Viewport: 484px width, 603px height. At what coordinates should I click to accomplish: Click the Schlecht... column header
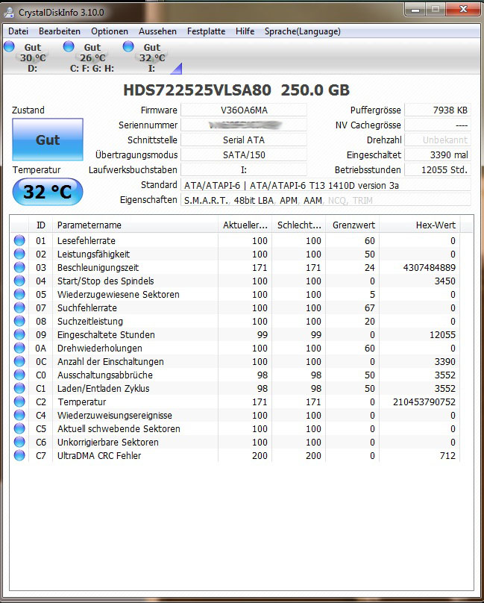(299, 225)
